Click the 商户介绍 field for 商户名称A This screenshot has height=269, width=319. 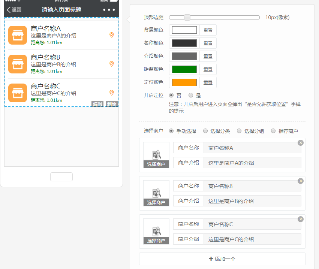[x=252, y=163]
